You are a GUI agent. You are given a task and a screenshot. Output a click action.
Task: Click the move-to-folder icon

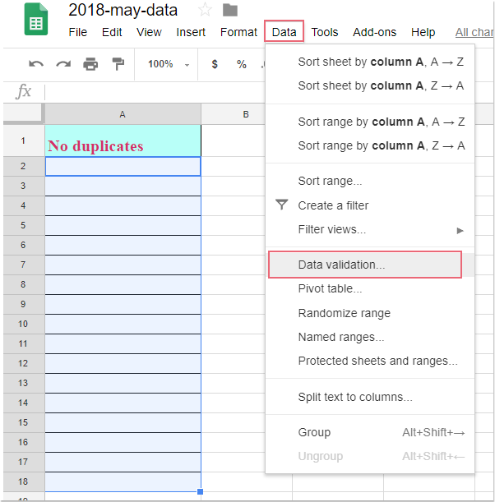click(230, 10)
